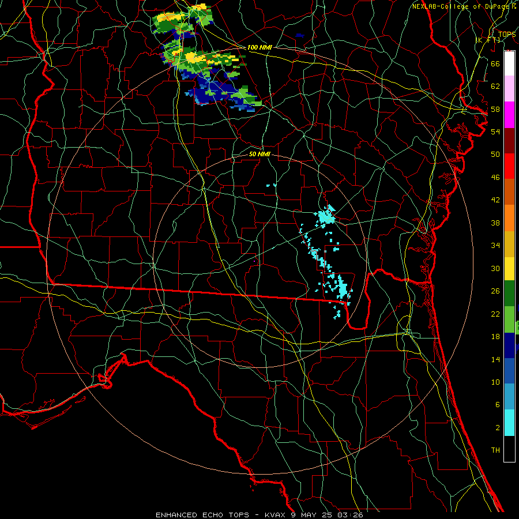Click the 'NEXLAB-College of DuPage' text
The height and width of the screenshot is (519, 519).
pyautogui.click(x=461, y=6)
